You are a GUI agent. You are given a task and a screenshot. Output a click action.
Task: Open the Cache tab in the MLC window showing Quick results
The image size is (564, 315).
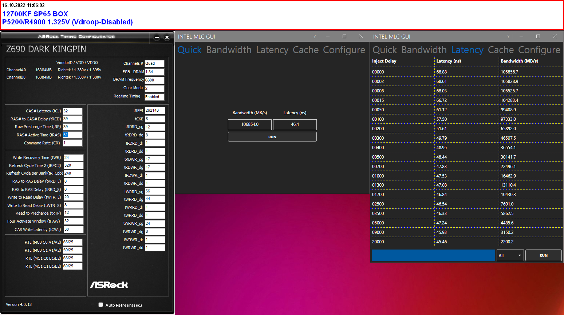(x=305, y=50)
